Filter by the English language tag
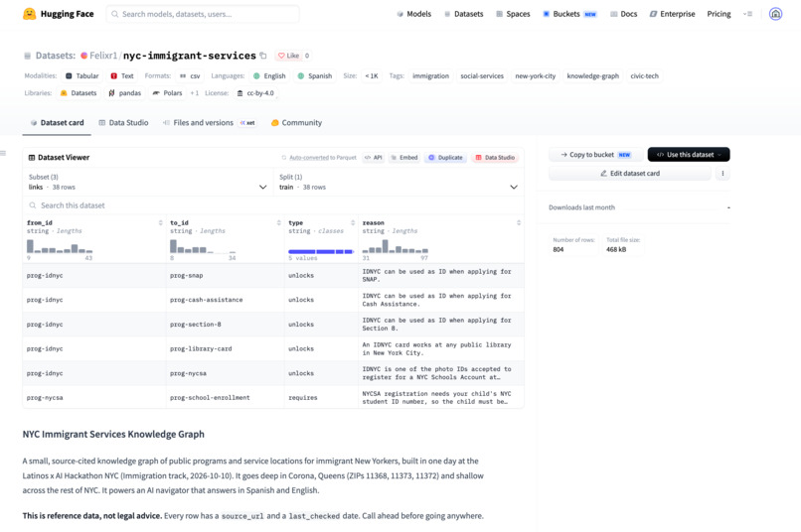The width and height of the screenshot is (801, 532). click(x=269, y=75)
